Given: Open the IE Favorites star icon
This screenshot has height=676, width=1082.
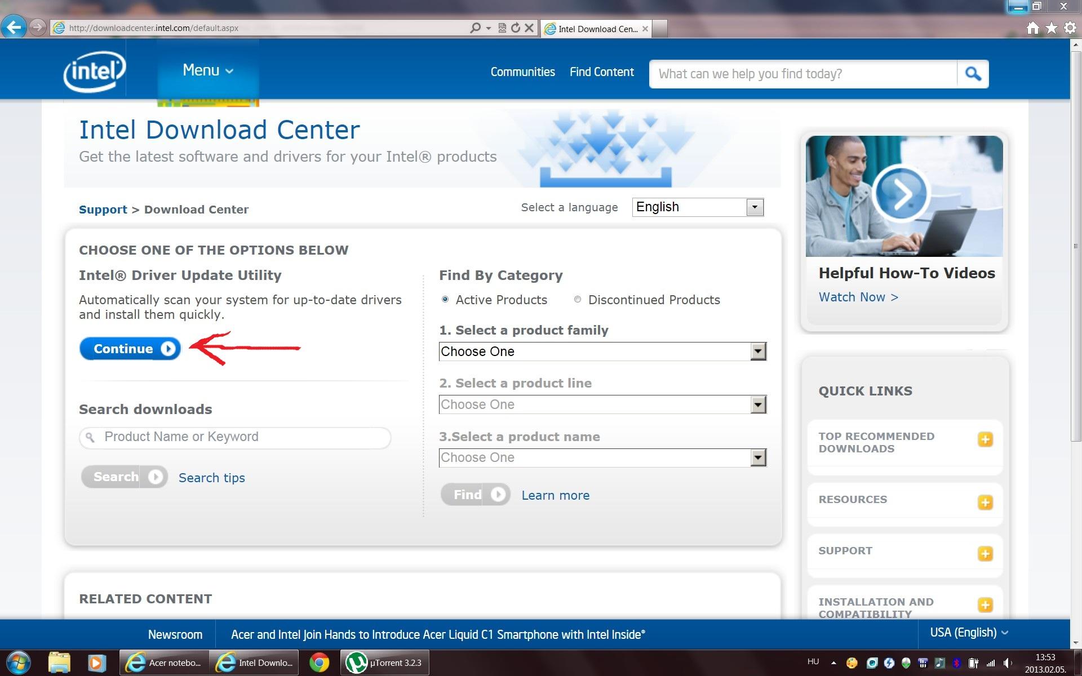Looking at the screenshot, I should 1052,28.
